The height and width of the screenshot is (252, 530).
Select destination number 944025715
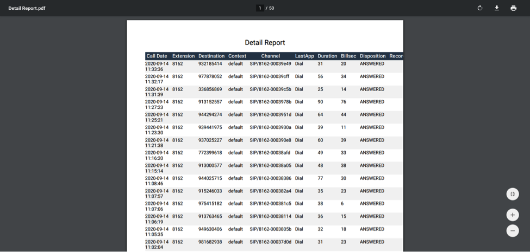pyautogui.click(x=210, y=178)
